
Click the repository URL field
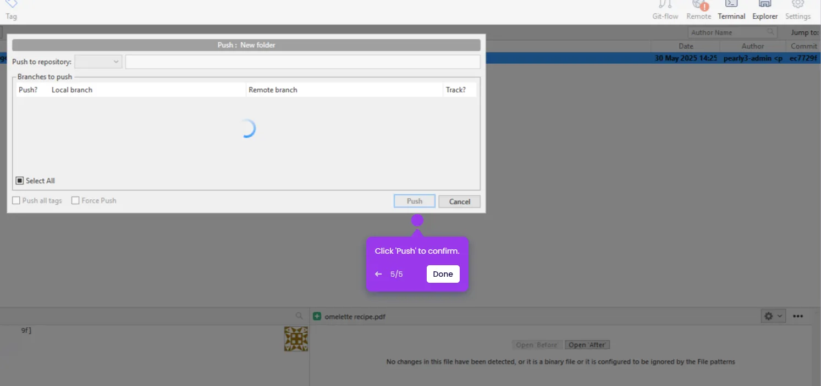pyautogui.click(x=302, y=61)
